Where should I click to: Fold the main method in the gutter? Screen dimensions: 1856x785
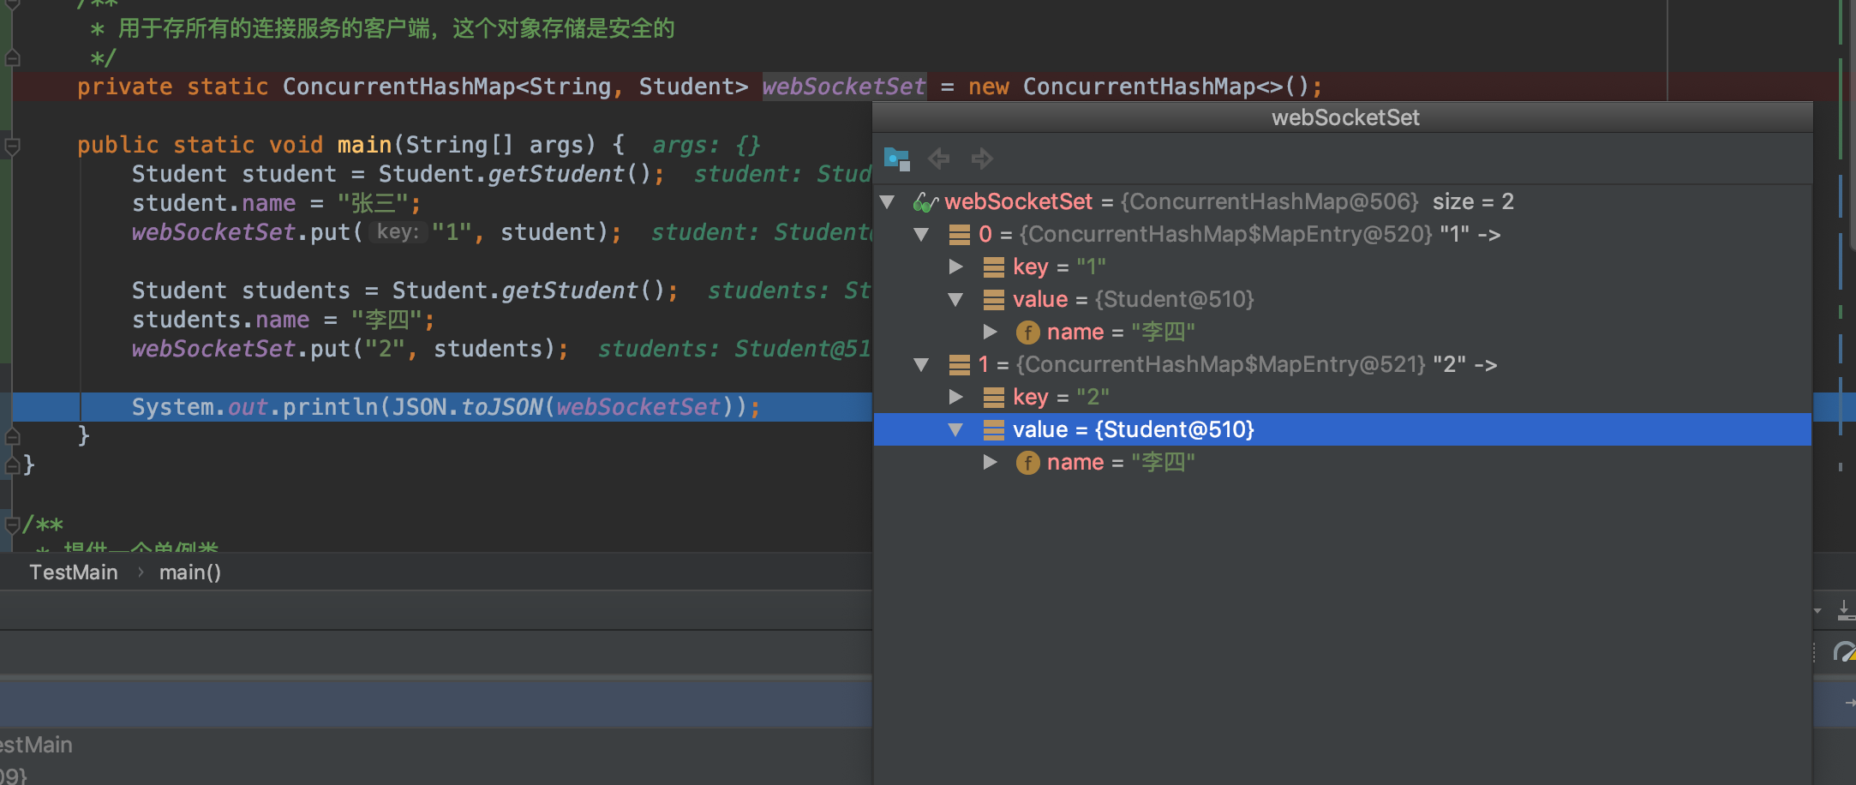tap(13, 147)
